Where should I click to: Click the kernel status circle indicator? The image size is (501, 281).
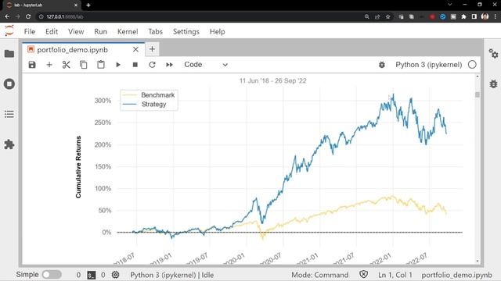(x=472, y=65)
